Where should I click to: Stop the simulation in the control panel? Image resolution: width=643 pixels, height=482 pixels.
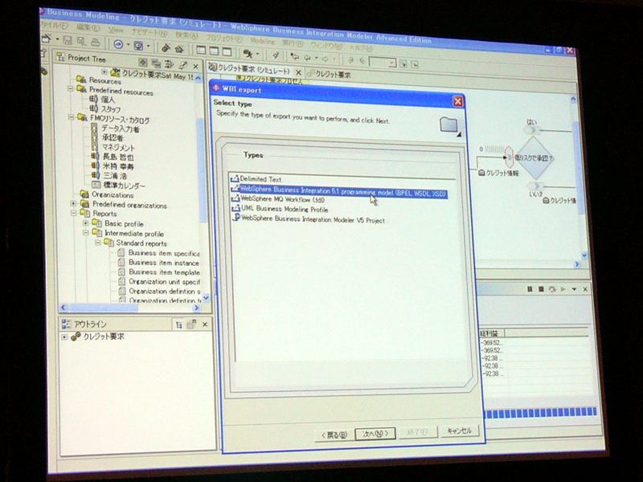[541, 289]
